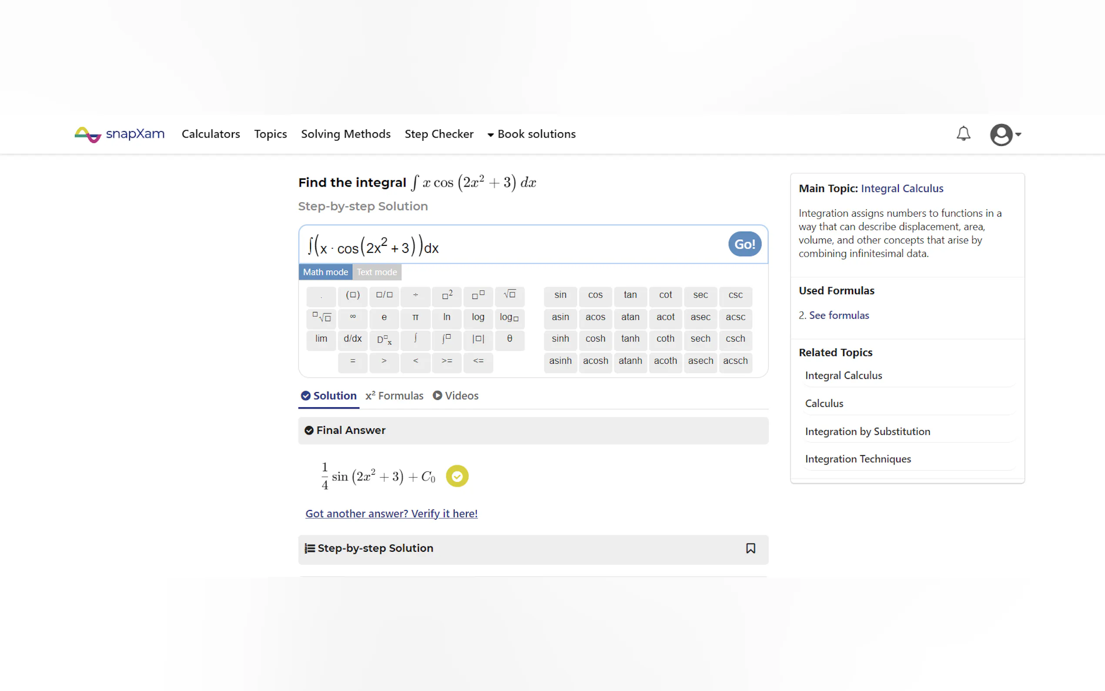Click the snapXam logo
This screenshot has width=1105, height=691.
tap(120, 134)
